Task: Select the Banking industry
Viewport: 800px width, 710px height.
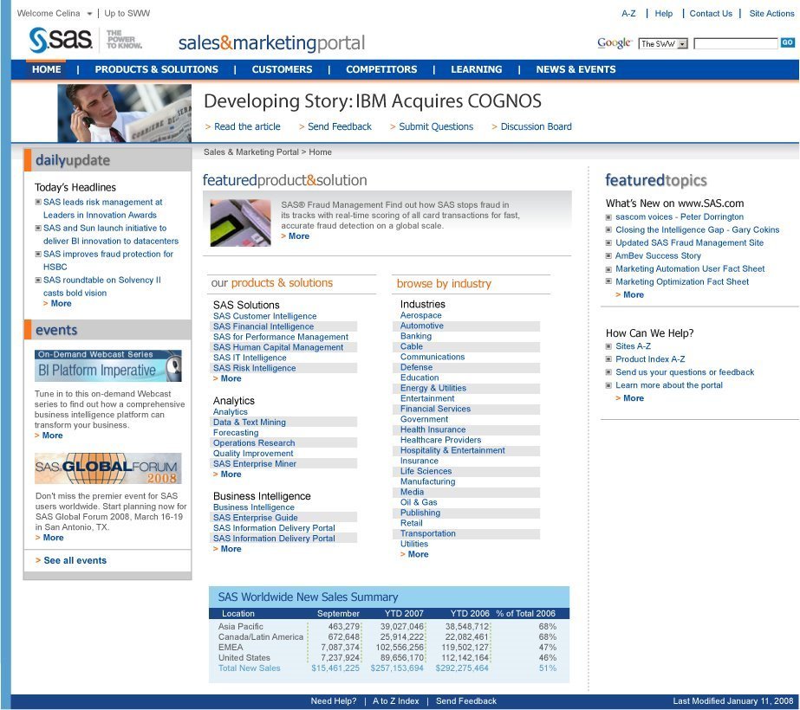Action: pos(416,336)
